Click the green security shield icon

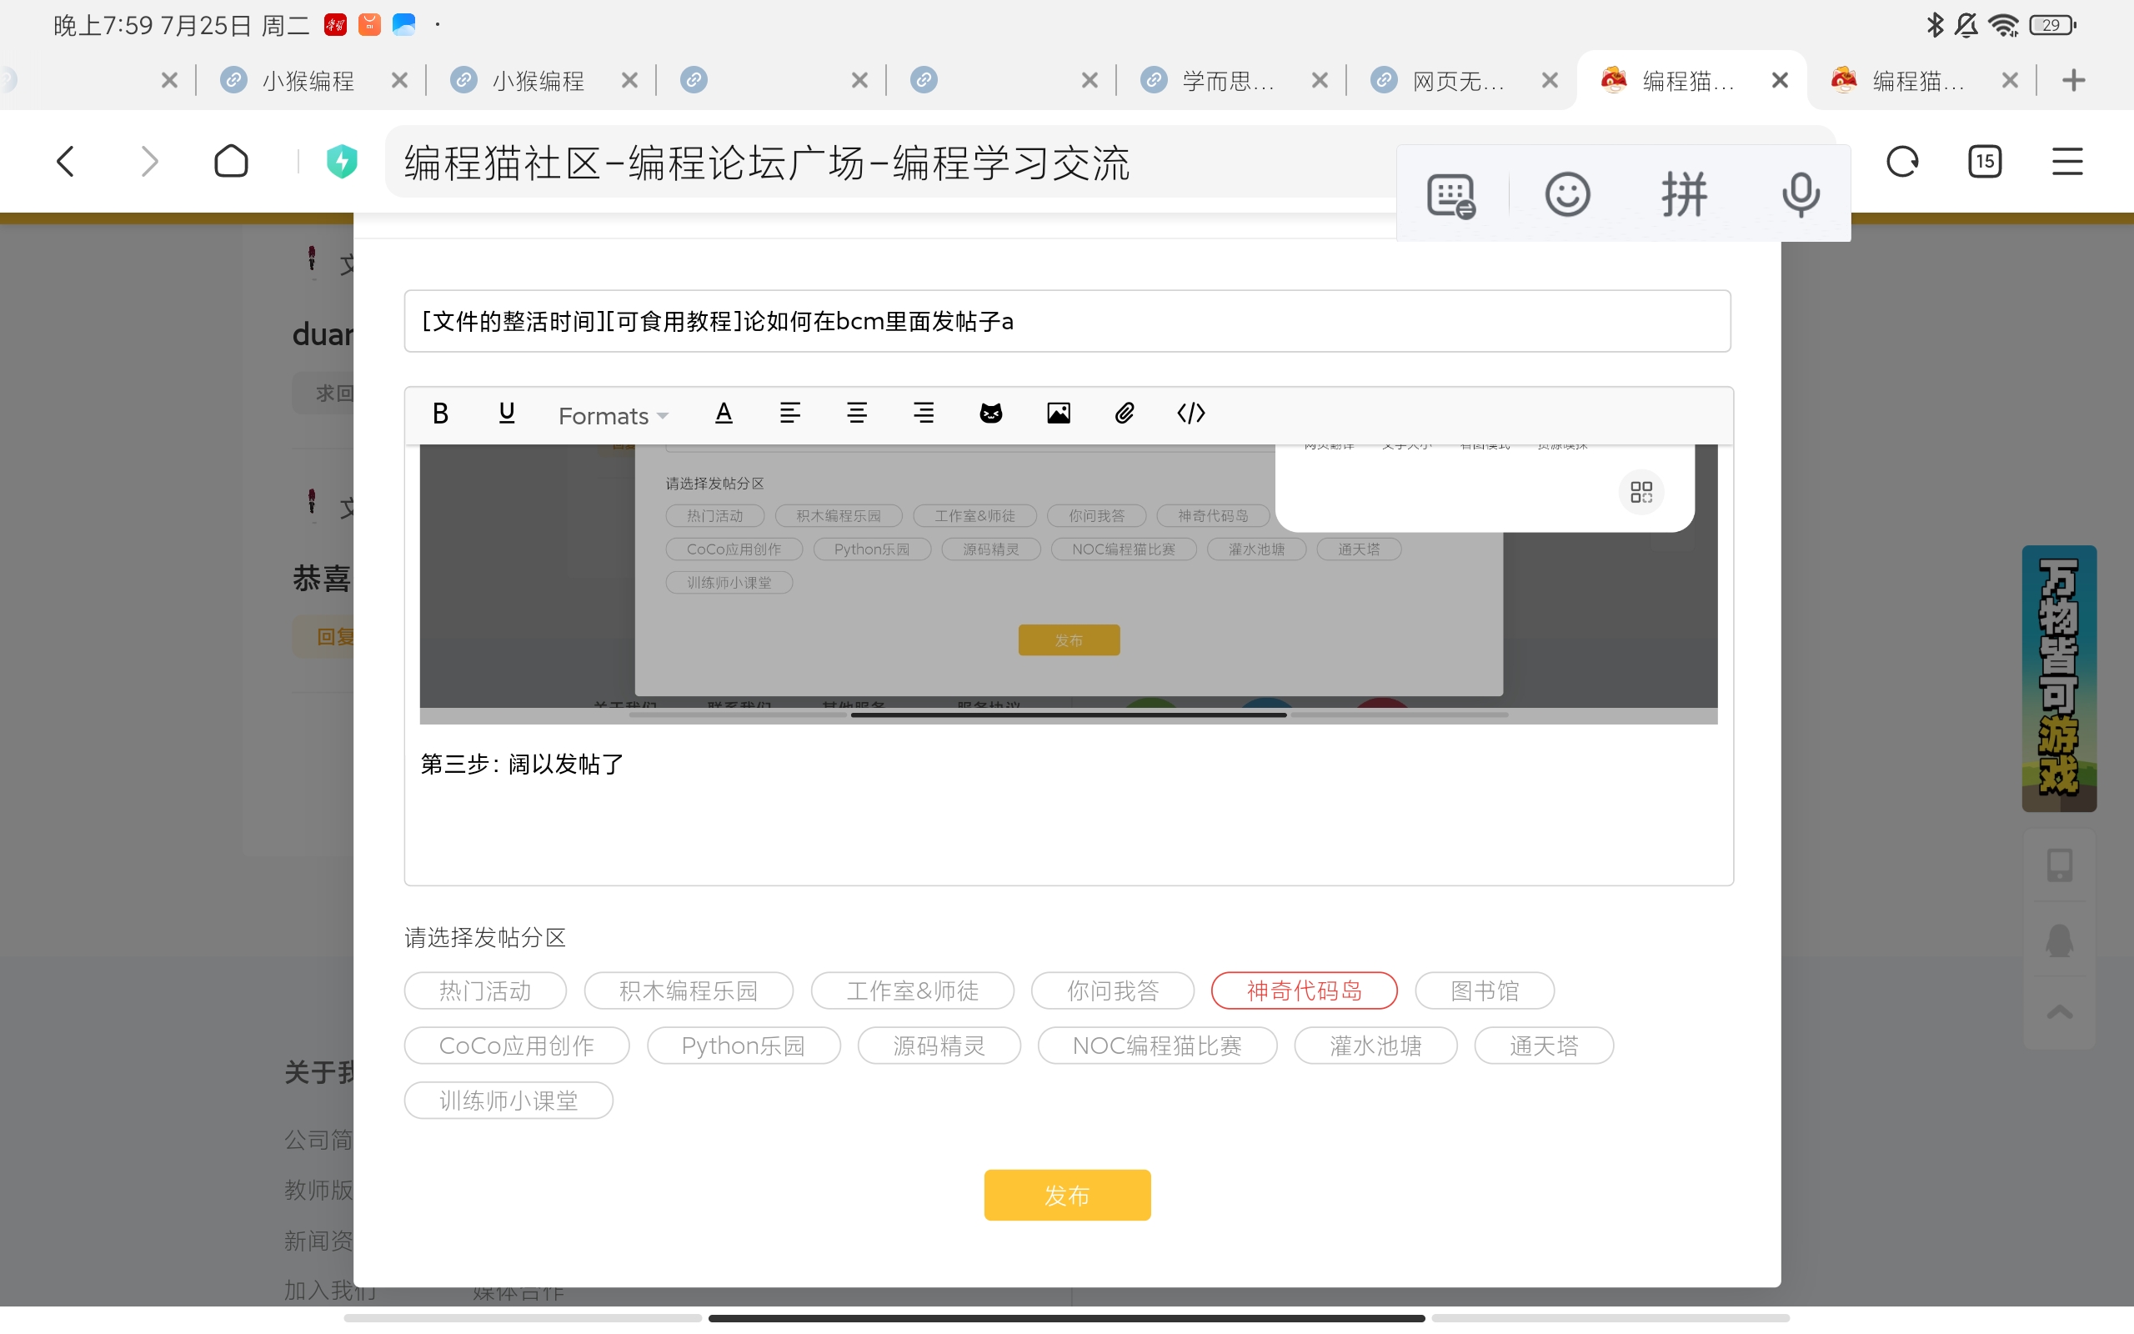342,162
